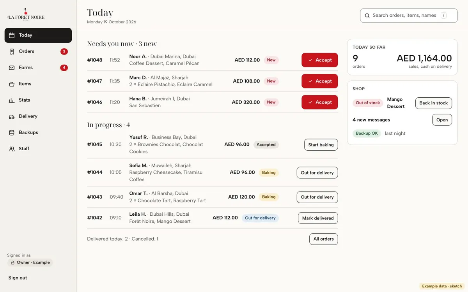This screenshot has height=292, width=468.
Task: Open the All orders list
Action: coord(324,239)
